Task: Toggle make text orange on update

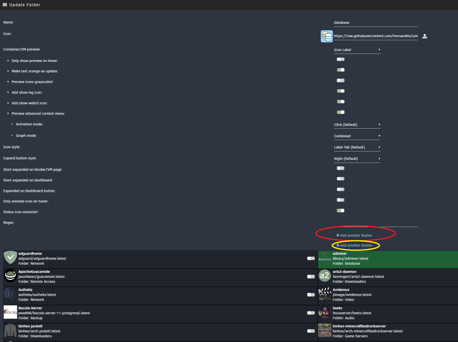Action: [341, 70]
